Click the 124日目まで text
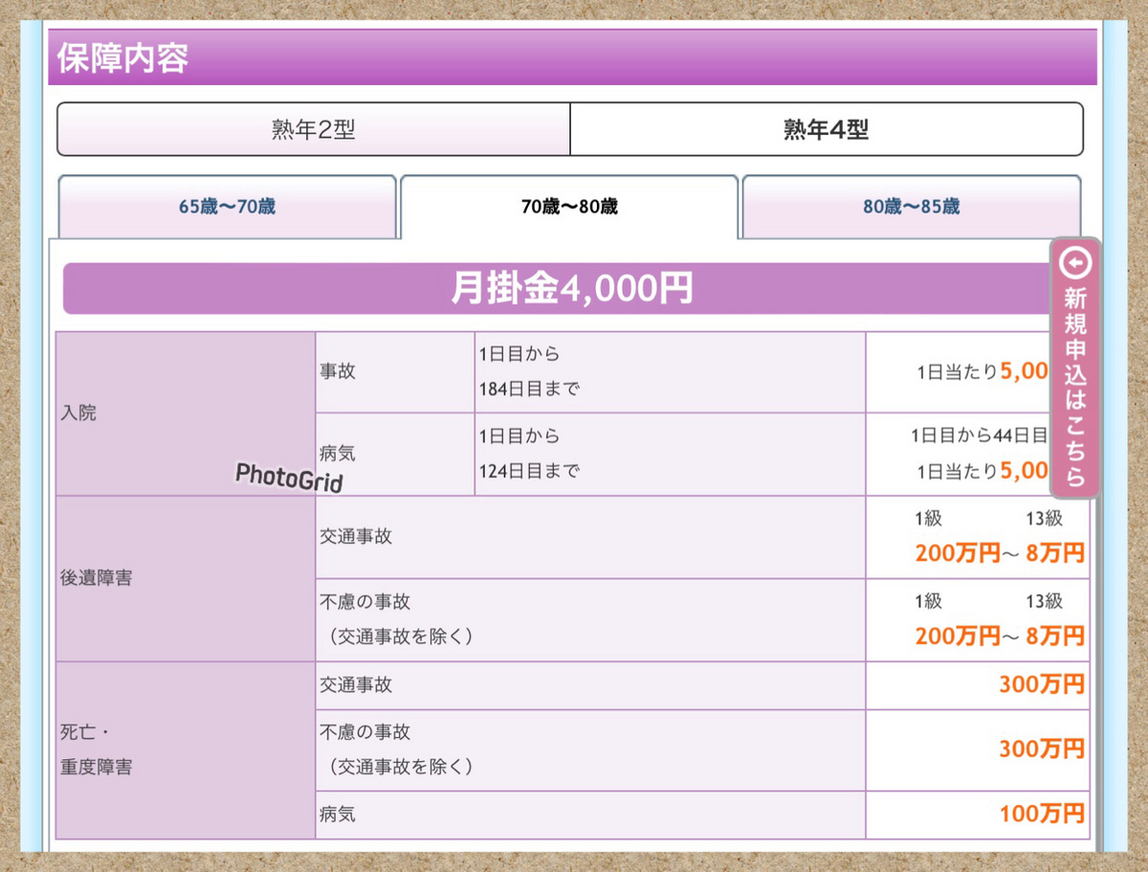Viewport: 1148px width, 872px height. (x=529, y=472)
